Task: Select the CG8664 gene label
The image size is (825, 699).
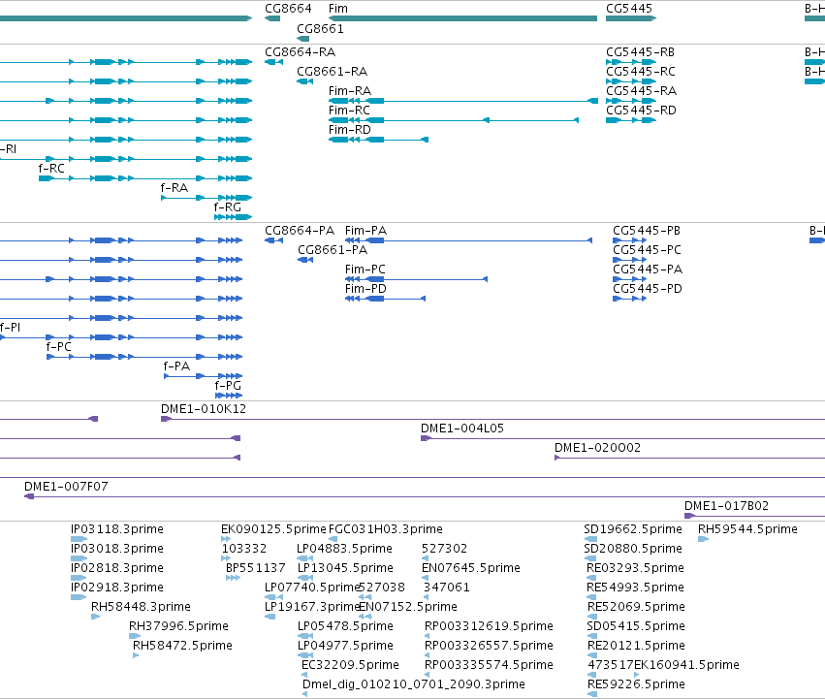Action: coord(288,9)
